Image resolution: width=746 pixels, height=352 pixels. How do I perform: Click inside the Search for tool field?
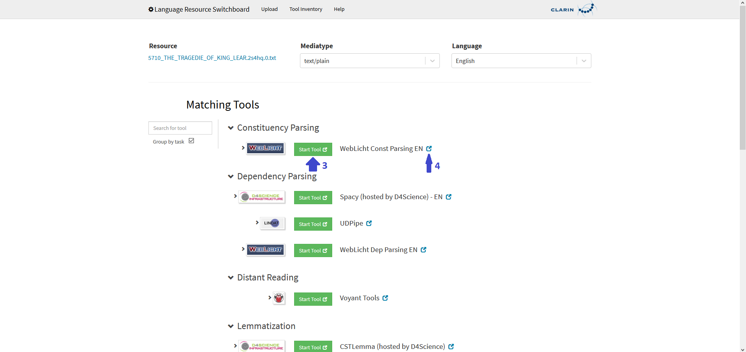coord(180,128)
